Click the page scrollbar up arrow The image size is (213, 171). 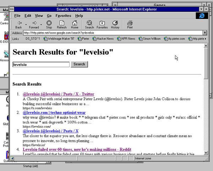pyautogui.click(x=206, y=46)
